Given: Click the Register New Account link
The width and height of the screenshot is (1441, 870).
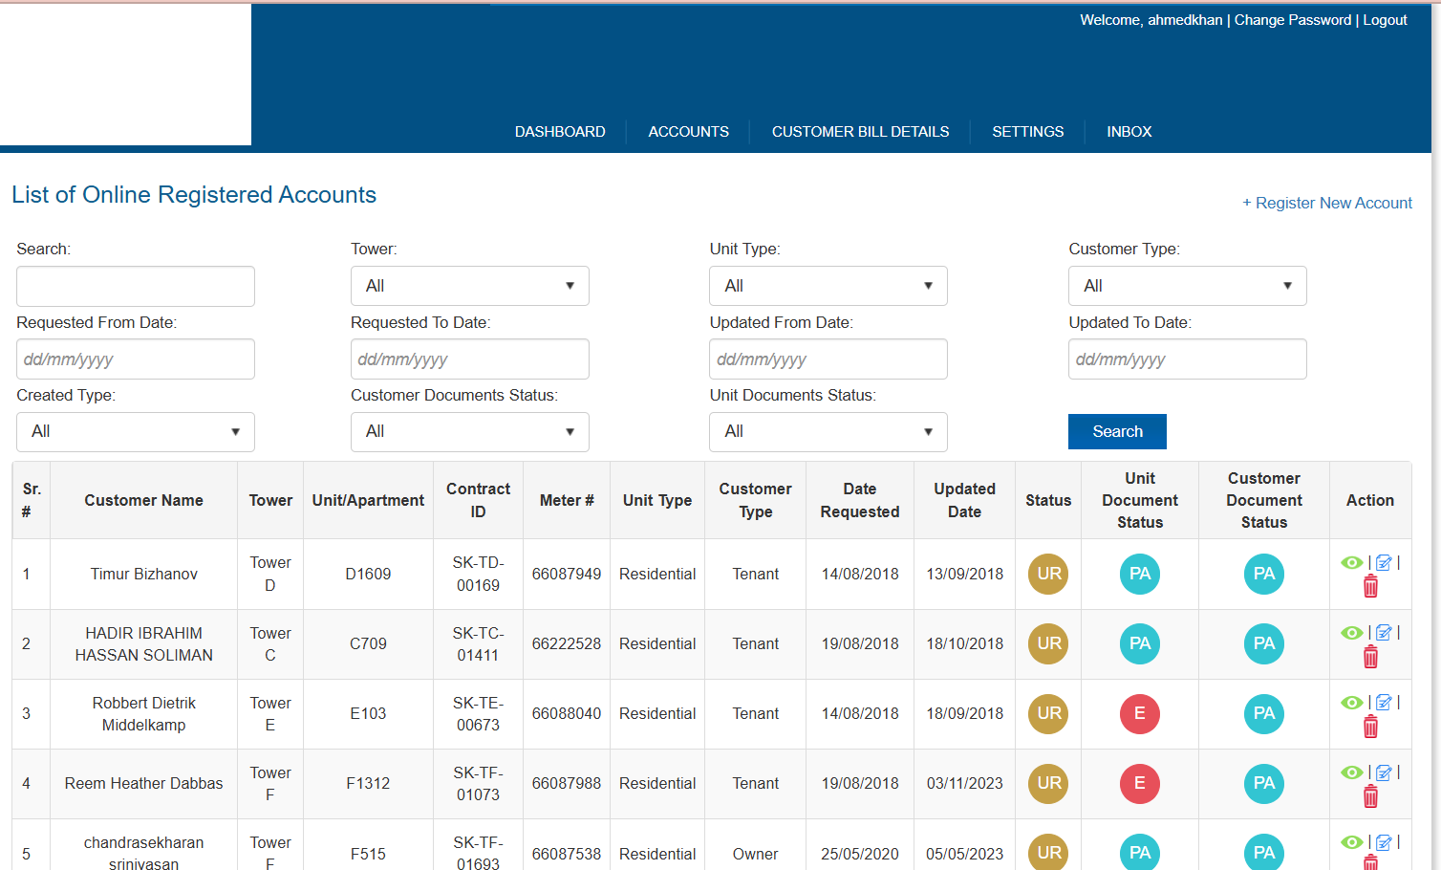Looking at the screenshot, I should 1327,203.
